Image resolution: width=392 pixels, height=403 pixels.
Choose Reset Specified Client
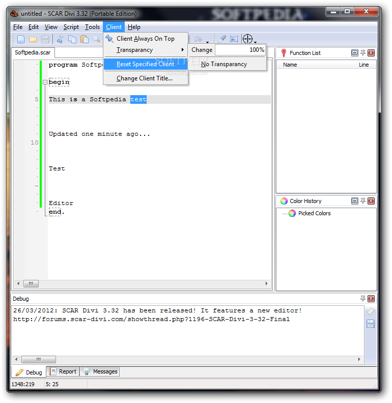(145, 64)
